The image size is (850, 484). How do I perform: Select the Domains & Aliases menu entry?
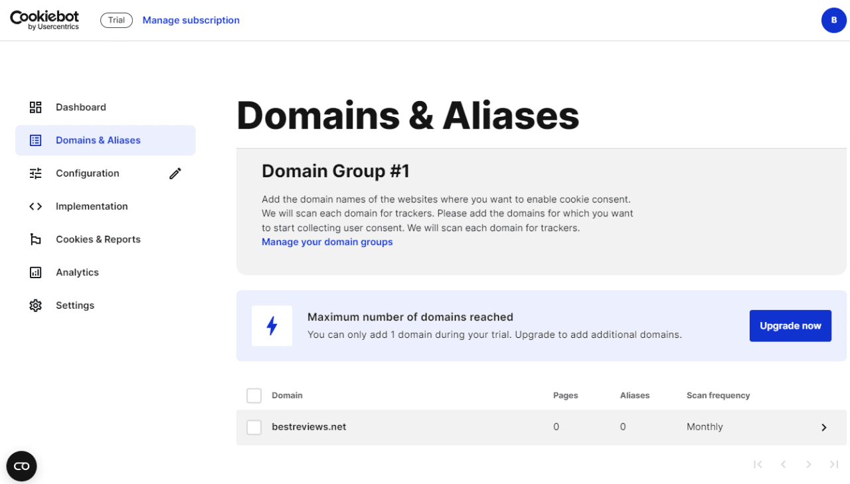(98, 140)
